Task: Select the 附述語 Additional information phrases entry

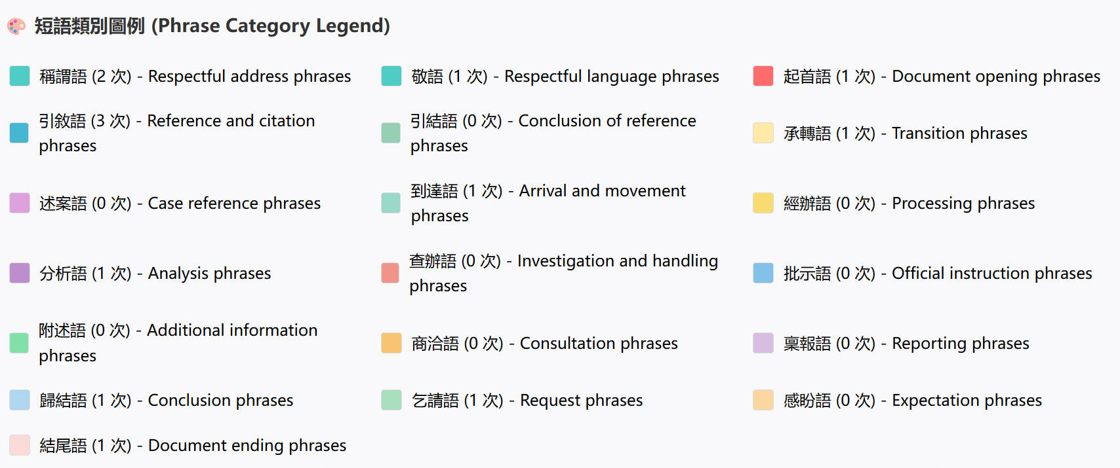Action: pyautogui.click(x=178, y=342)
